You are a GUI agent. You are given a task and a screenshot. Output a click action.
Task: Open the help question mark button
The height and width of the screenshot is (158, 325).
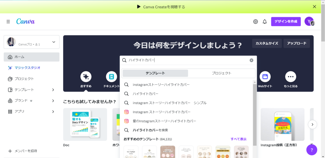312,150
